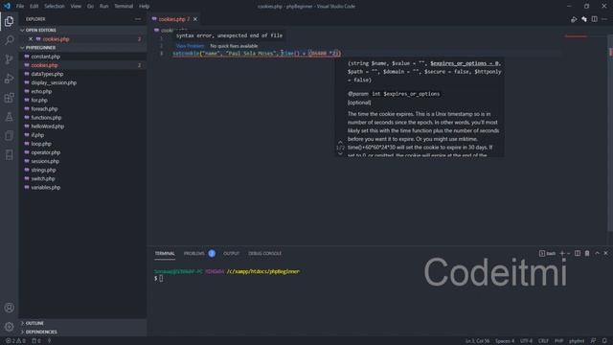Click the feedback icon in status bar
The width and height of the screenshot is (613, 345).
point(594,341)
